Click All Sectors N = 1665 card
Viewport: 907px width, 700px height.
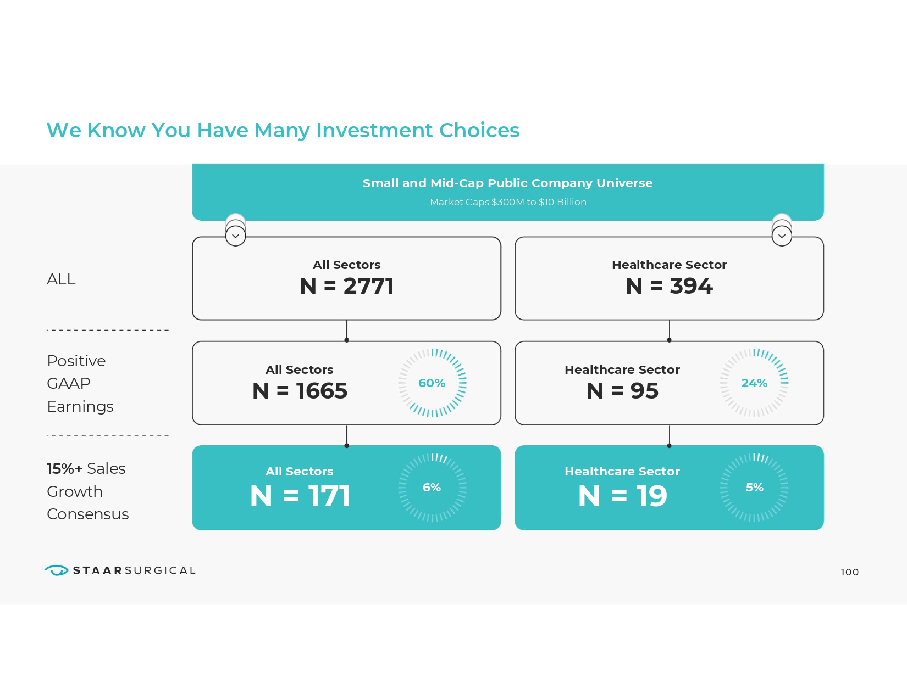coord(300,383)
